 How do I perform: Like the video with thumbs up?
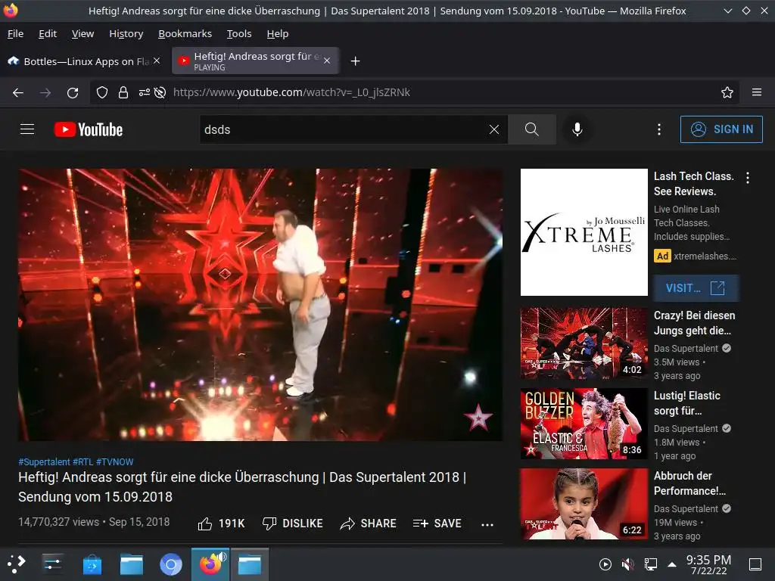coord(221,524)
